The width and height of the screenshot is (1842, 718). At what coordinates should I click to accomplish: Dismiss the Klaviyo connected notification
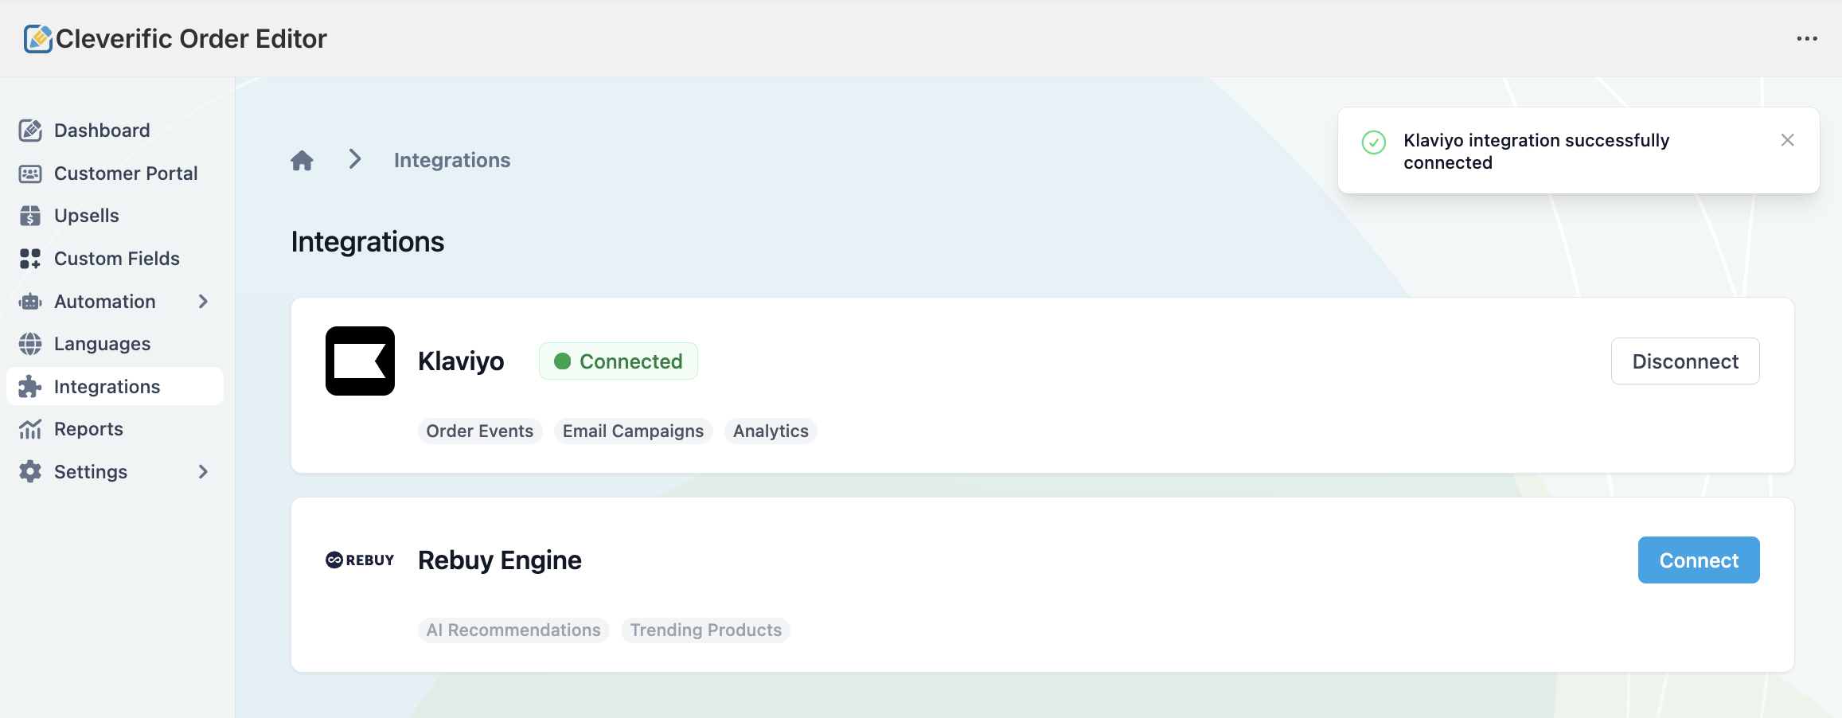tap(1787, 140)
